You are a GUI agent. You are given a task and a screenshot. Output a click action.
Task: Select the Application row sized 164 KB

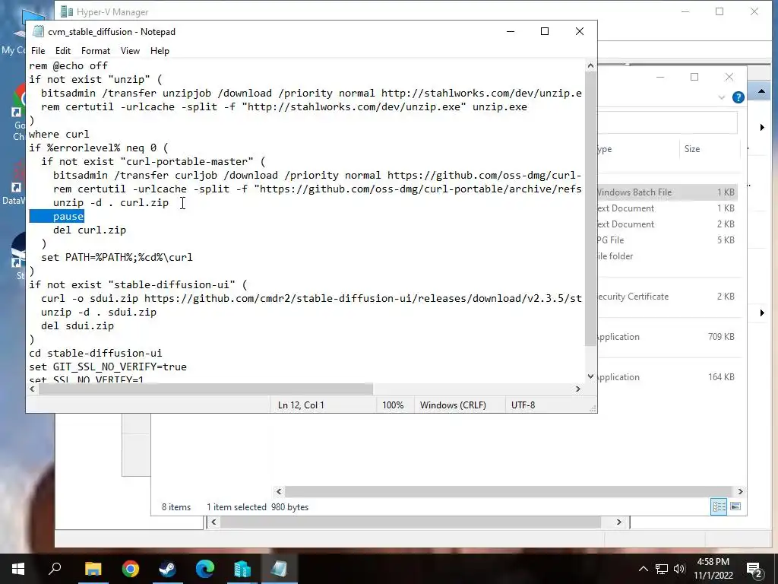pos(667,377)
